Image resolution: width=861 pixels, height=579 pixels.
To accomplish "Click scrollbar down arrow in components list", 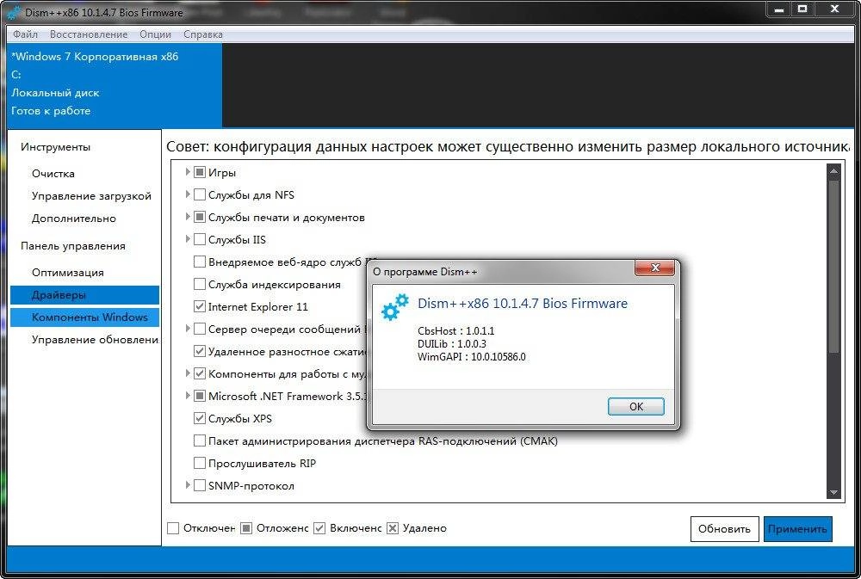I will (833, 492).
